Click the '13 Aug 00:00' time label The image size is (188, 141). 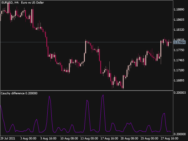tap(89, 138)
